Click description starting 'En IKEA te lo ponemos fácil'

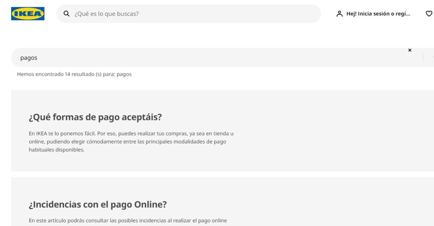click(x=131, y=142)
